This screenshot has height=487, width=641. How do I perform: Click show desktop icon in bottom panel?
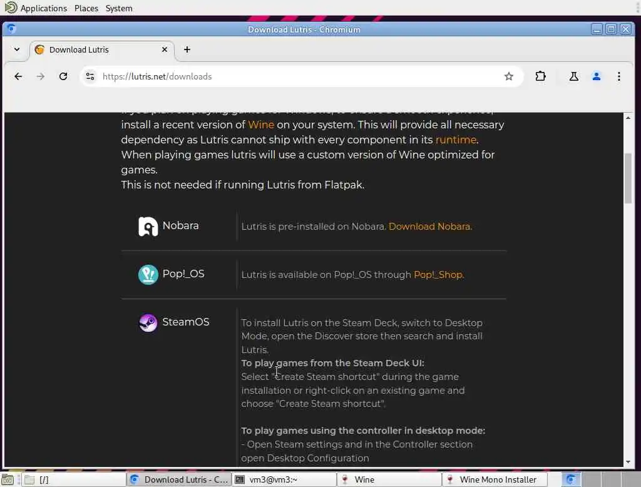point(8,479)
